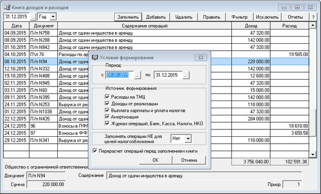The height and width of the screenshot is (194, 321).
Task: Select document cell П\п 76
Action: [x=43, y=55]
